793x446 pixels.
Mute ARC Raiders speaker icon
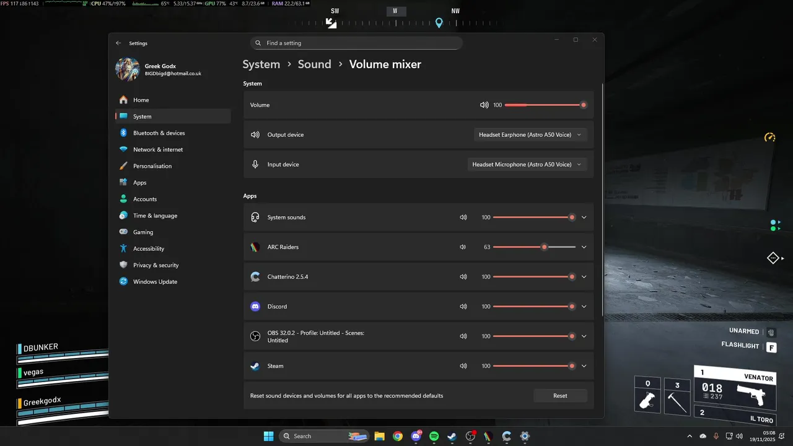click(x=463, y=247)
